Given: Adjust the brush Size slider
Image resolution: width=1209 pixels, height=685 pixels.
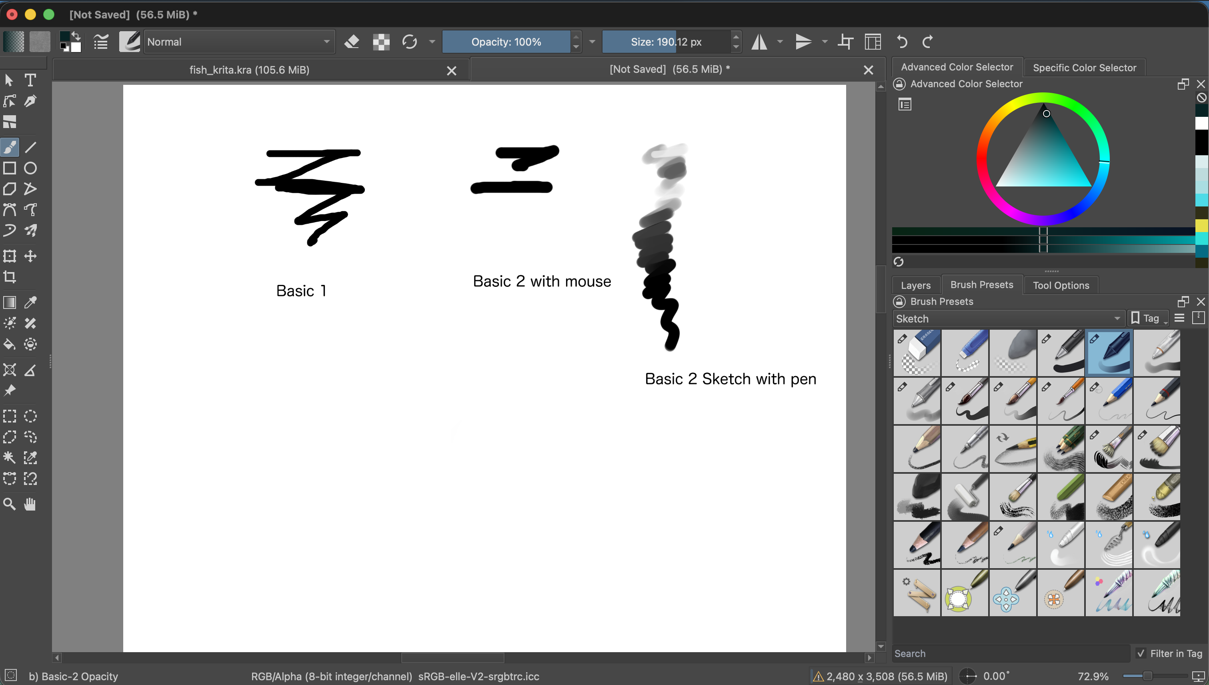Looking at the screenshot, I should 666,42.
